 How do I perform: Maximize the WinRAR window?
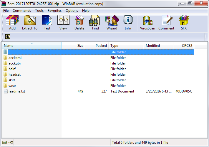[190, 3]
